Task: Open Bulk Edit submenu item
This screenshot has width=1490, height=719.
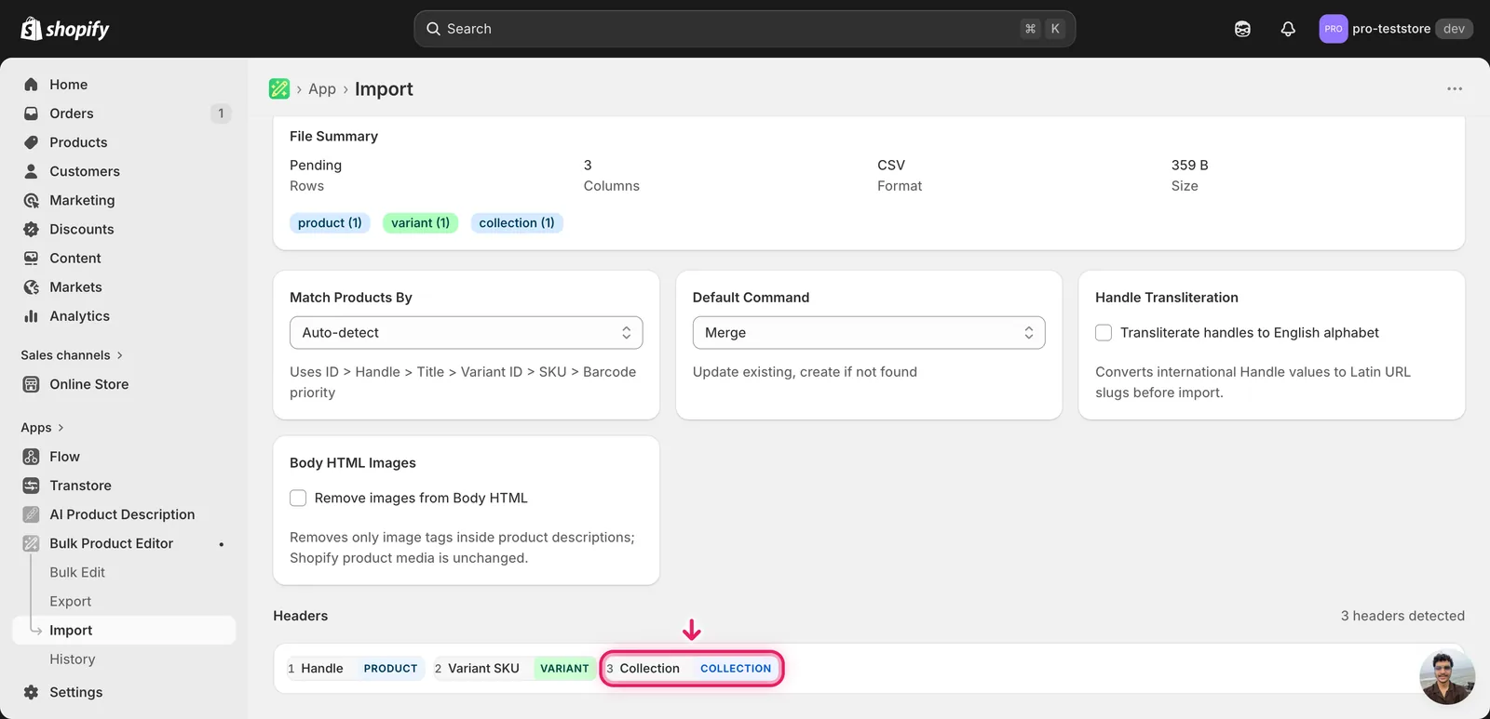Action: point(77,572)
